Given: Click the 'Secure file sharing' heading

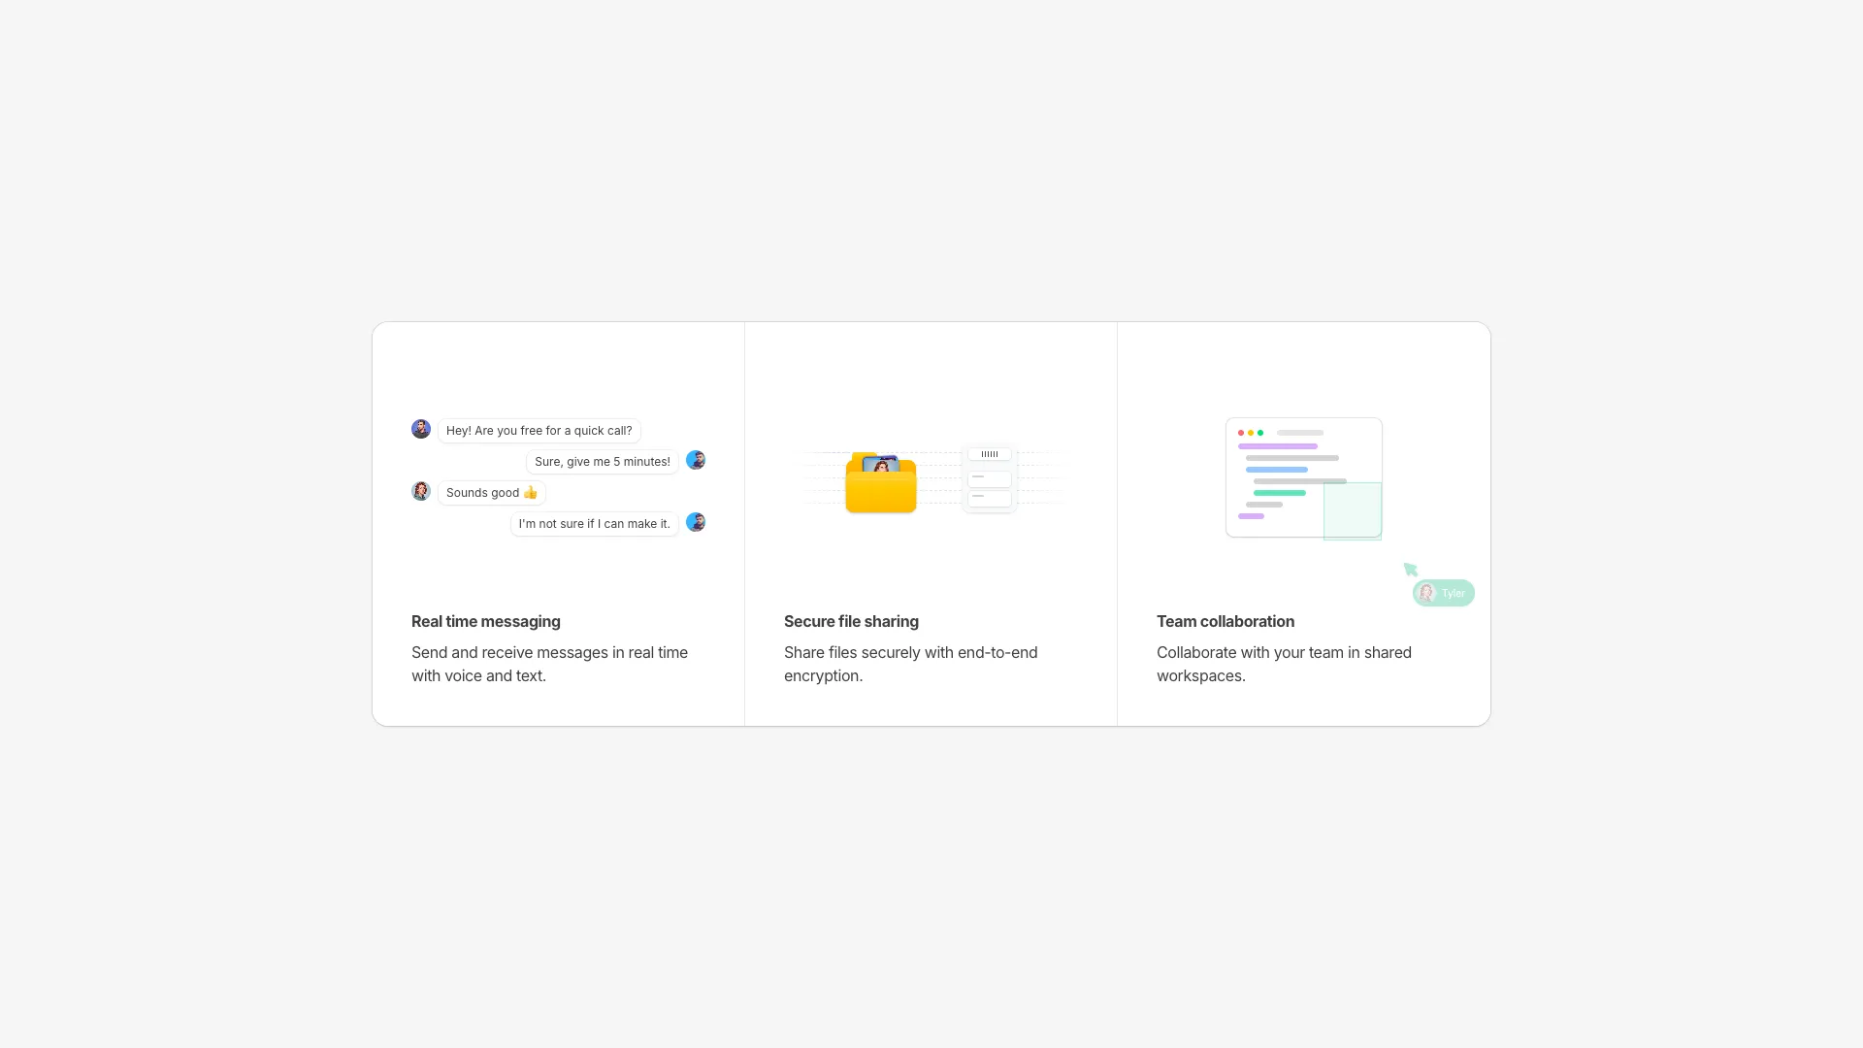Looking at the screenshot, I should (x=851, y=621).
